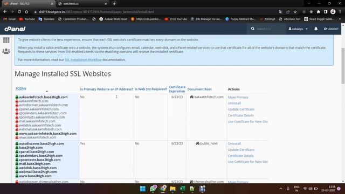This screenshot has width=345, height=194.
Task: Bookmark this page with star icon
Action: pos(295,12)
